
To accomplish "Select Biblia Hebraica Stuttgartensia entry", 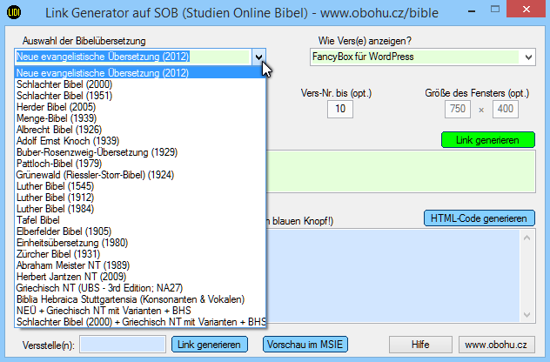I will (140, 299).
